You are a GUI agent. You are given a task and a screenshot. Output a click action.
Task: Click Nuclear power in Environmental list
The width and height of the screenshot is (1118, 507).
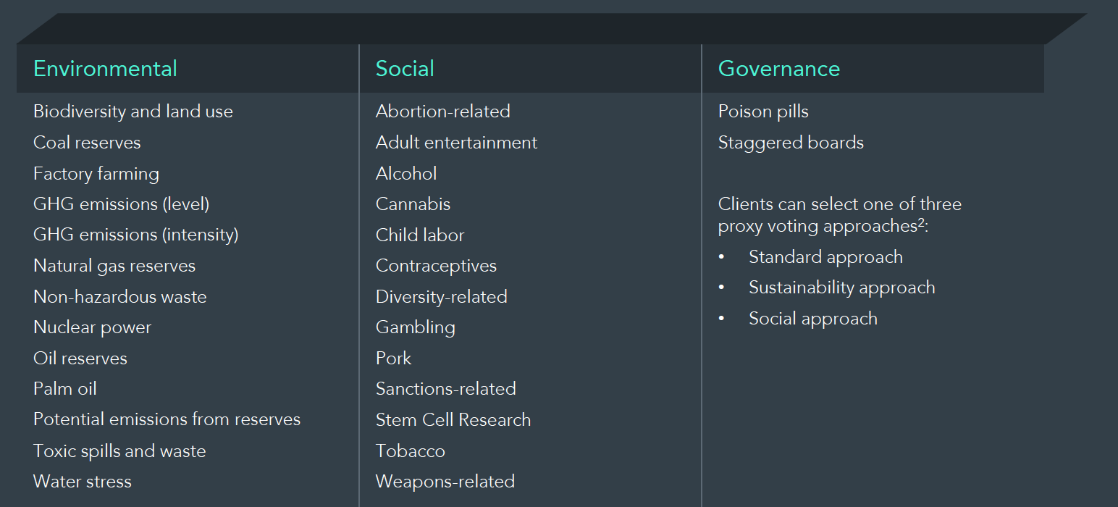92,327
